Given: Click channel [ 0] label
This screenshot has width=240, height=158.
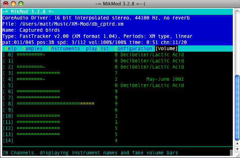Looking at the screenshot, I should 8,55.
